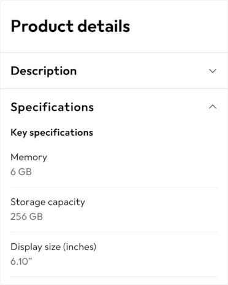This screenshot has height=285, width=228.
Task: Select the Key specifications subheading
Action: click(52, 133)
